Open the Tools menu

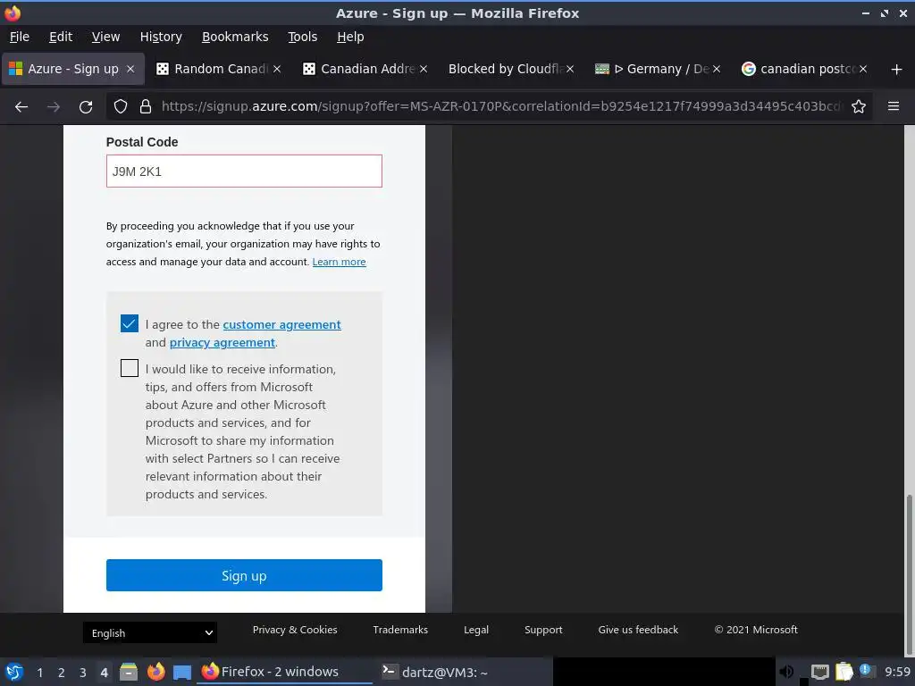[302, 37]
